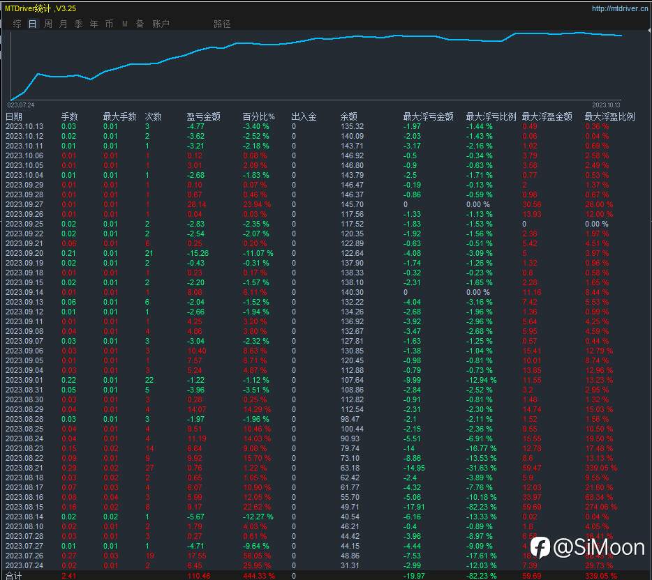
Task: Click the 28.14 profit amount cell
Action: pos(196,204)
